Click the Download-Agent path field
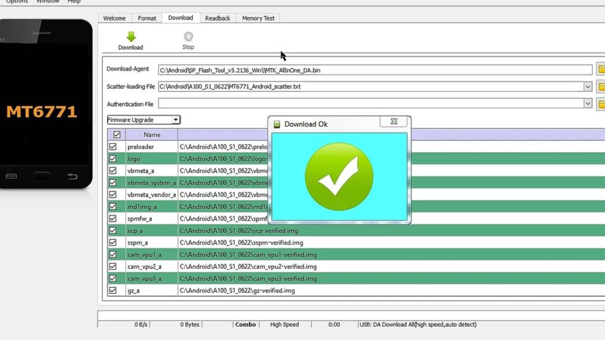Viewport: 605px width, 340px height. (375, 70)
